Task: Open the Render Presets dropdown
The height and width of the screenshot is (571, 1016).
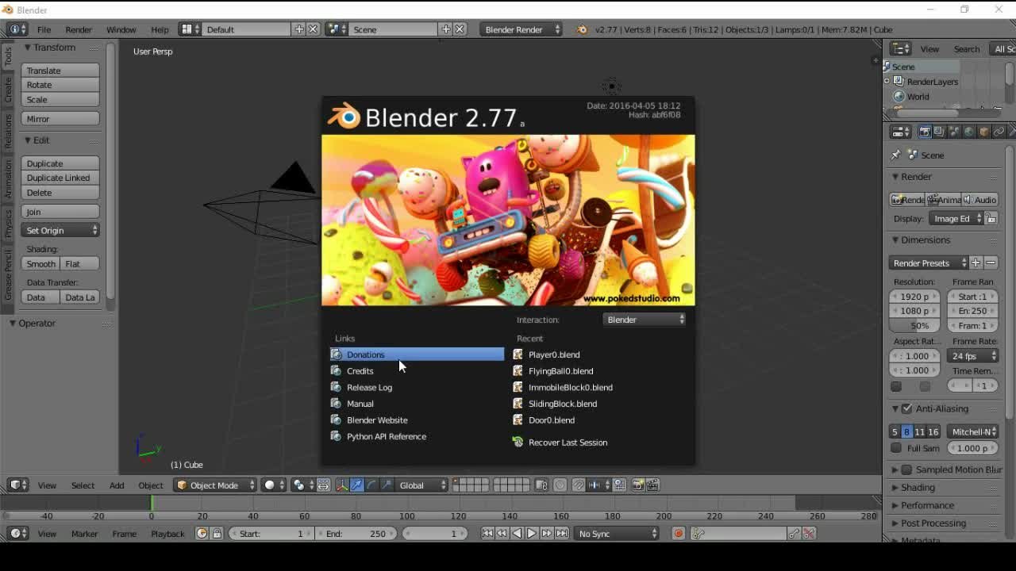Action: click(x=927, y=263)
